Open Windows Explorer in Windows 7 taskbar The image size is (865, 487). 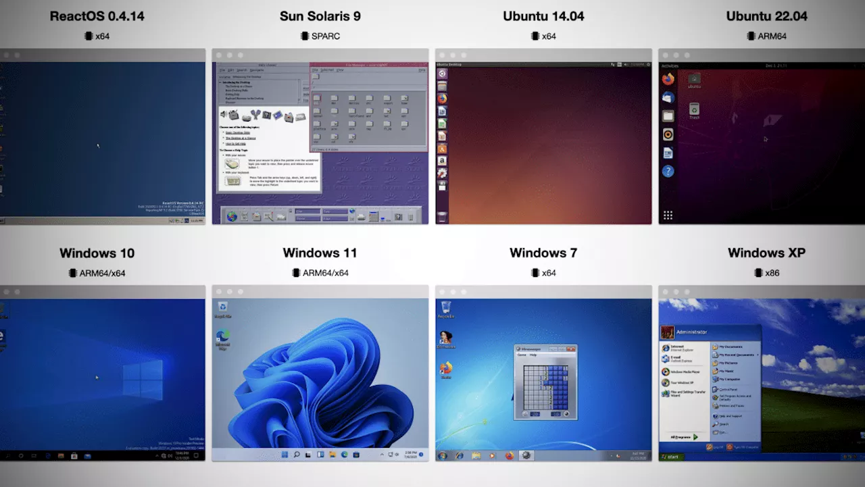point(476,455)
